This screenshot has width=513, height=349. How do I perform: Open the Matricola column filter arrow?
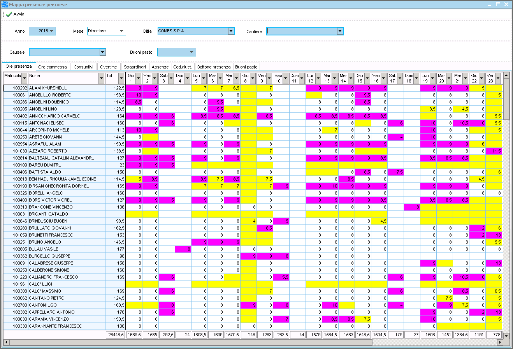[25, 78]
